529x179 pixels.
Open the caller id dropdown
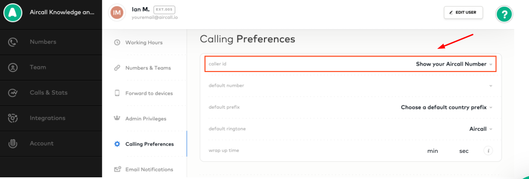[351, 64]
